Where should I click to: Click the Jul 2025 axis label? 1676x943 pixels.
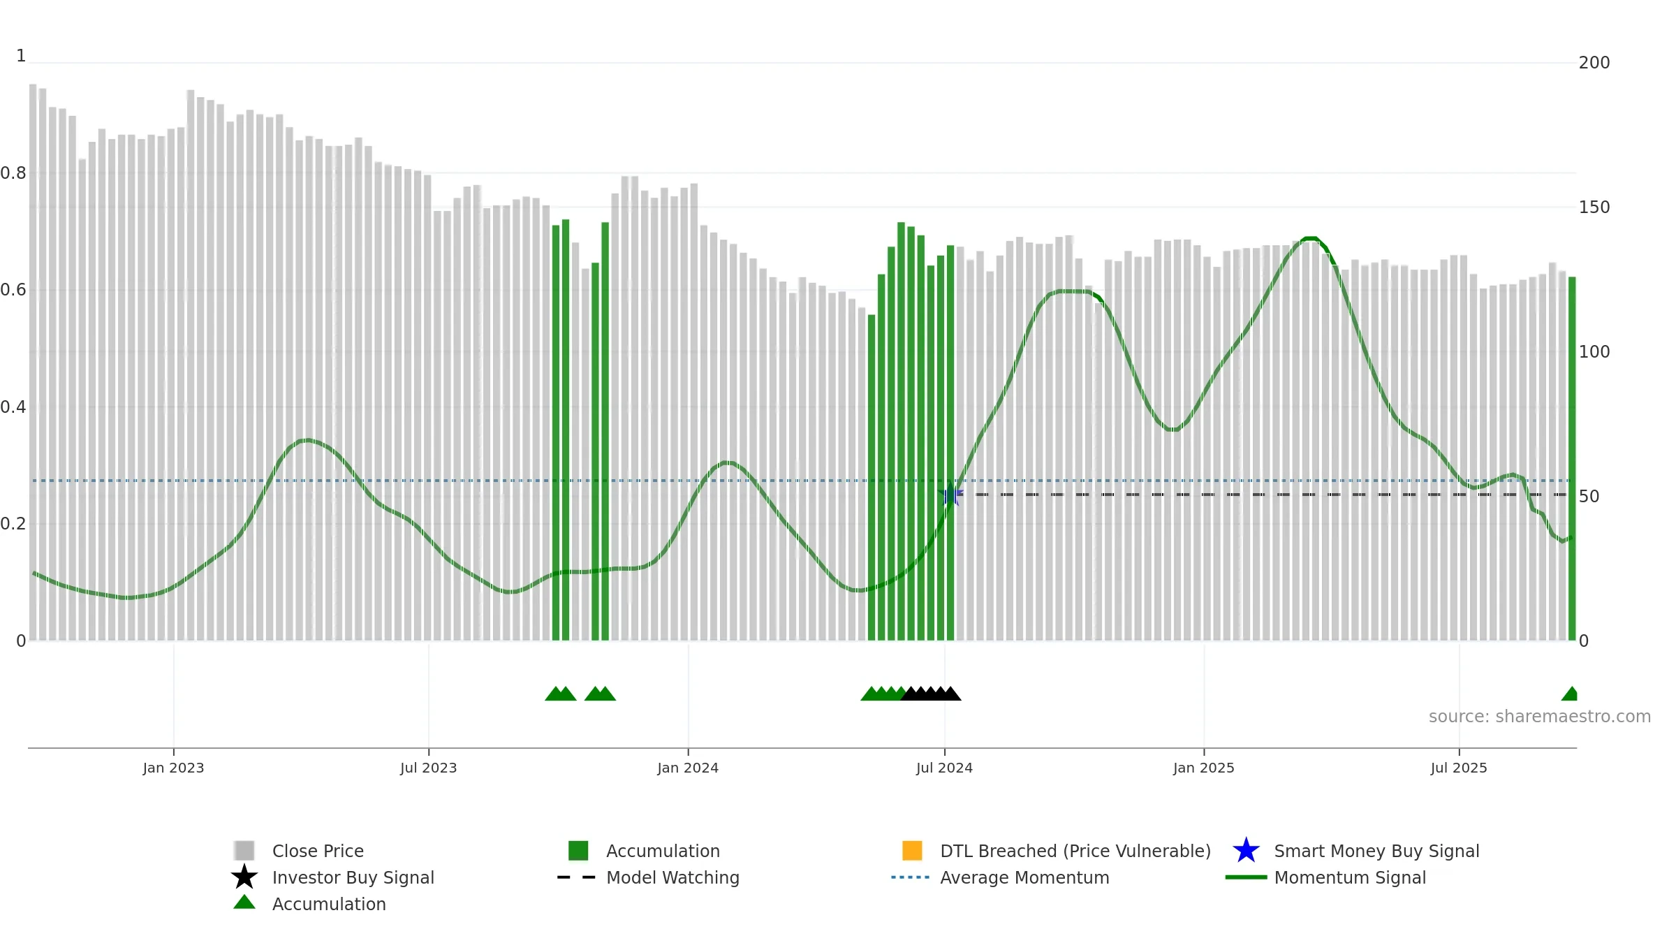pyautogui.click(x=1459, y=768)
